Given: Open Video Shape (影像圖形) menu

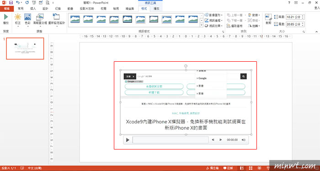Looking at the screenshot, I should tap(213, 15).
